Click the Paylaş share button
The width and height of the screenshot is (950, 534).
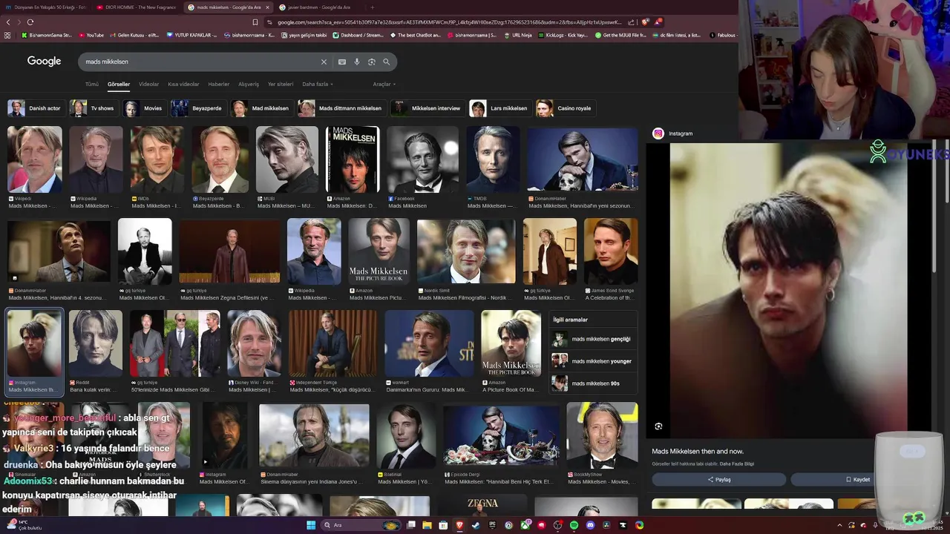pyautogui.click(x=718, y=479)
